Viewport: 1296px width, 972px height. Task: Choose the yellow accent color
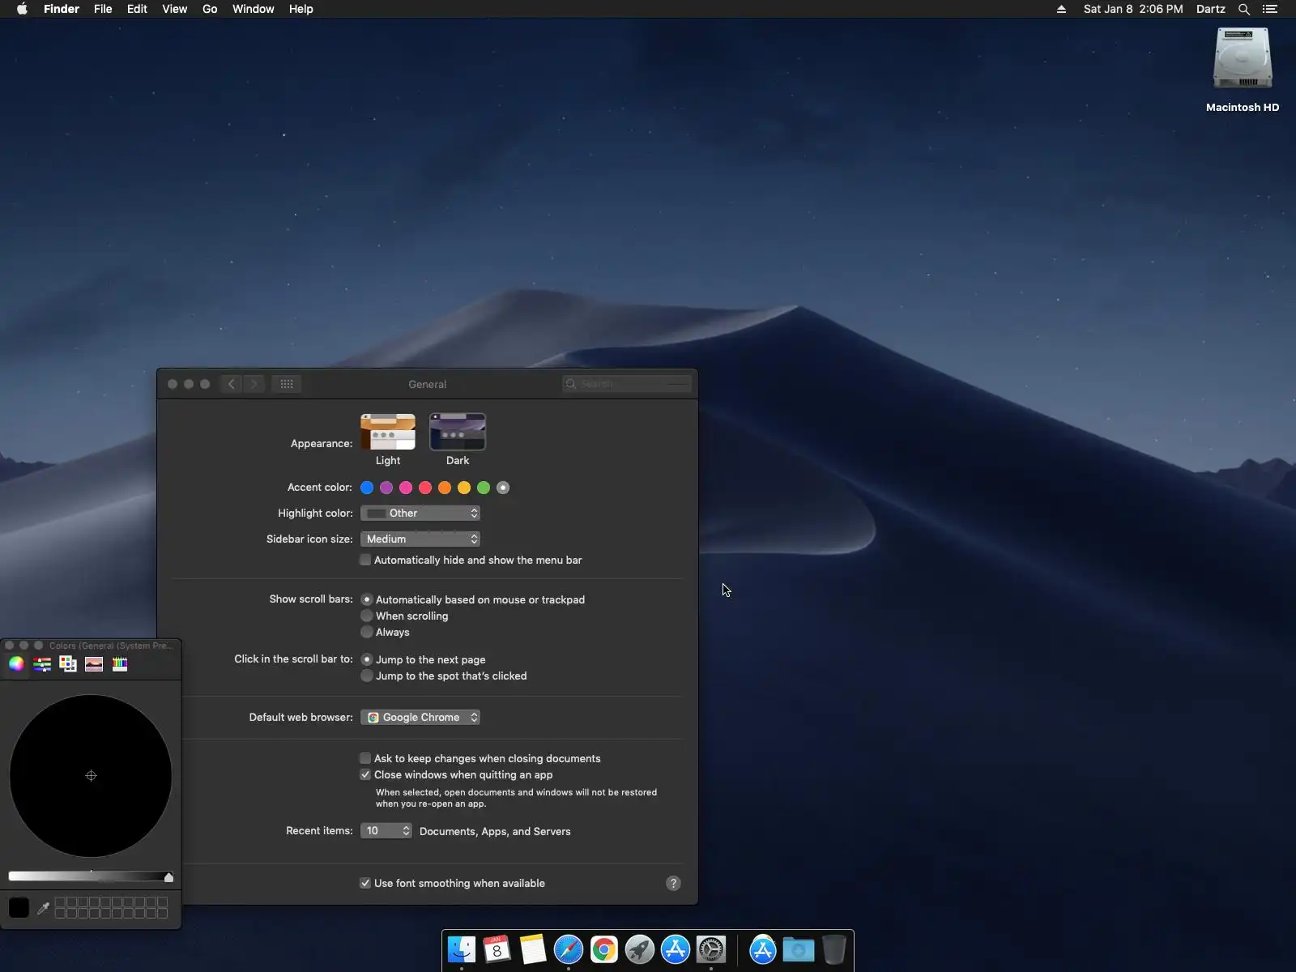click(x=464, y=488)
